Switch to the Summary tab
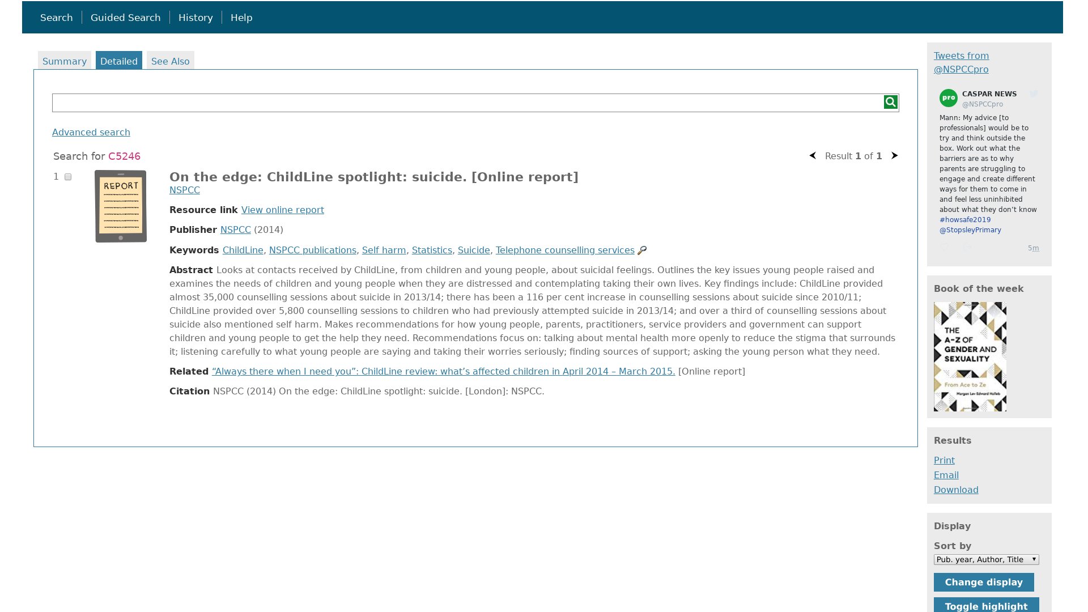This screenshot has width=1088, height=612. (65, 61)
